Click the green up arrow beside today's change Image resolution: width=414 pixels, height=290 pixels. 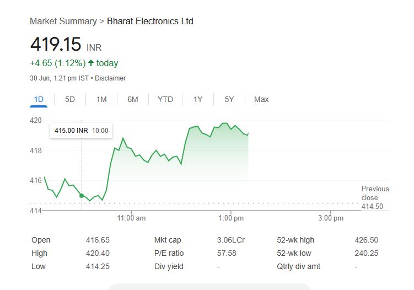click(91, 63)
